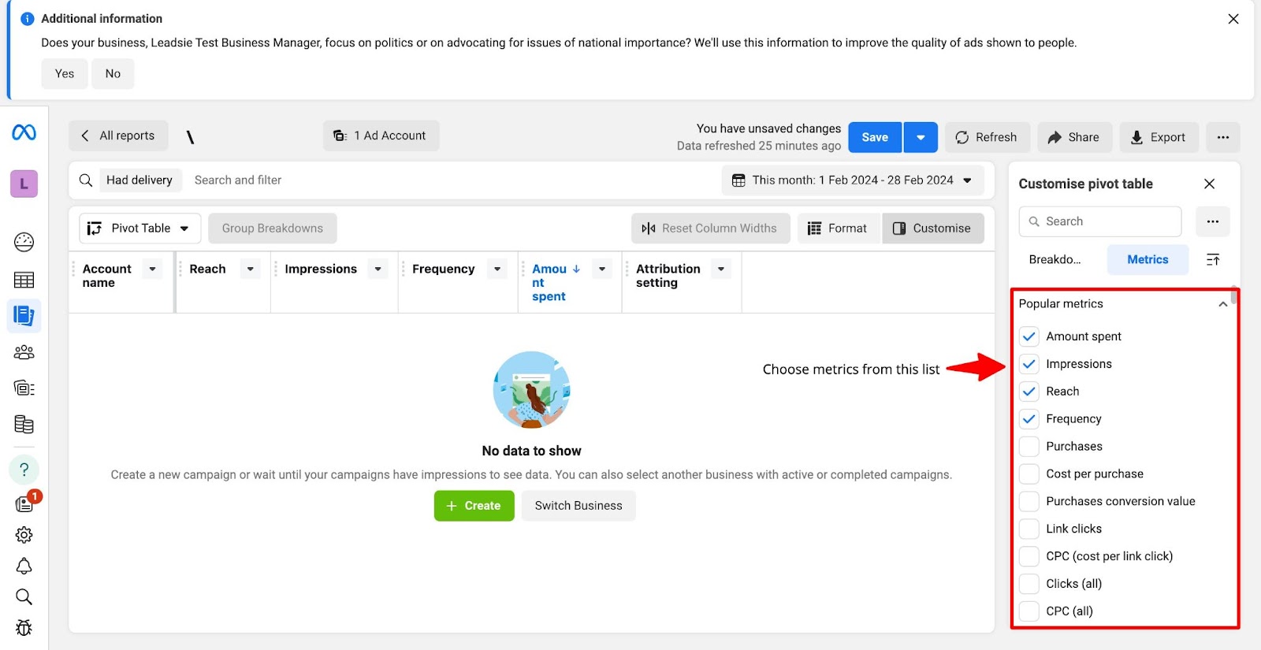This screenshot has width=1261, height=650.
Task: Enable the Link clicks metric
Action: click(x=1029, y=529)
